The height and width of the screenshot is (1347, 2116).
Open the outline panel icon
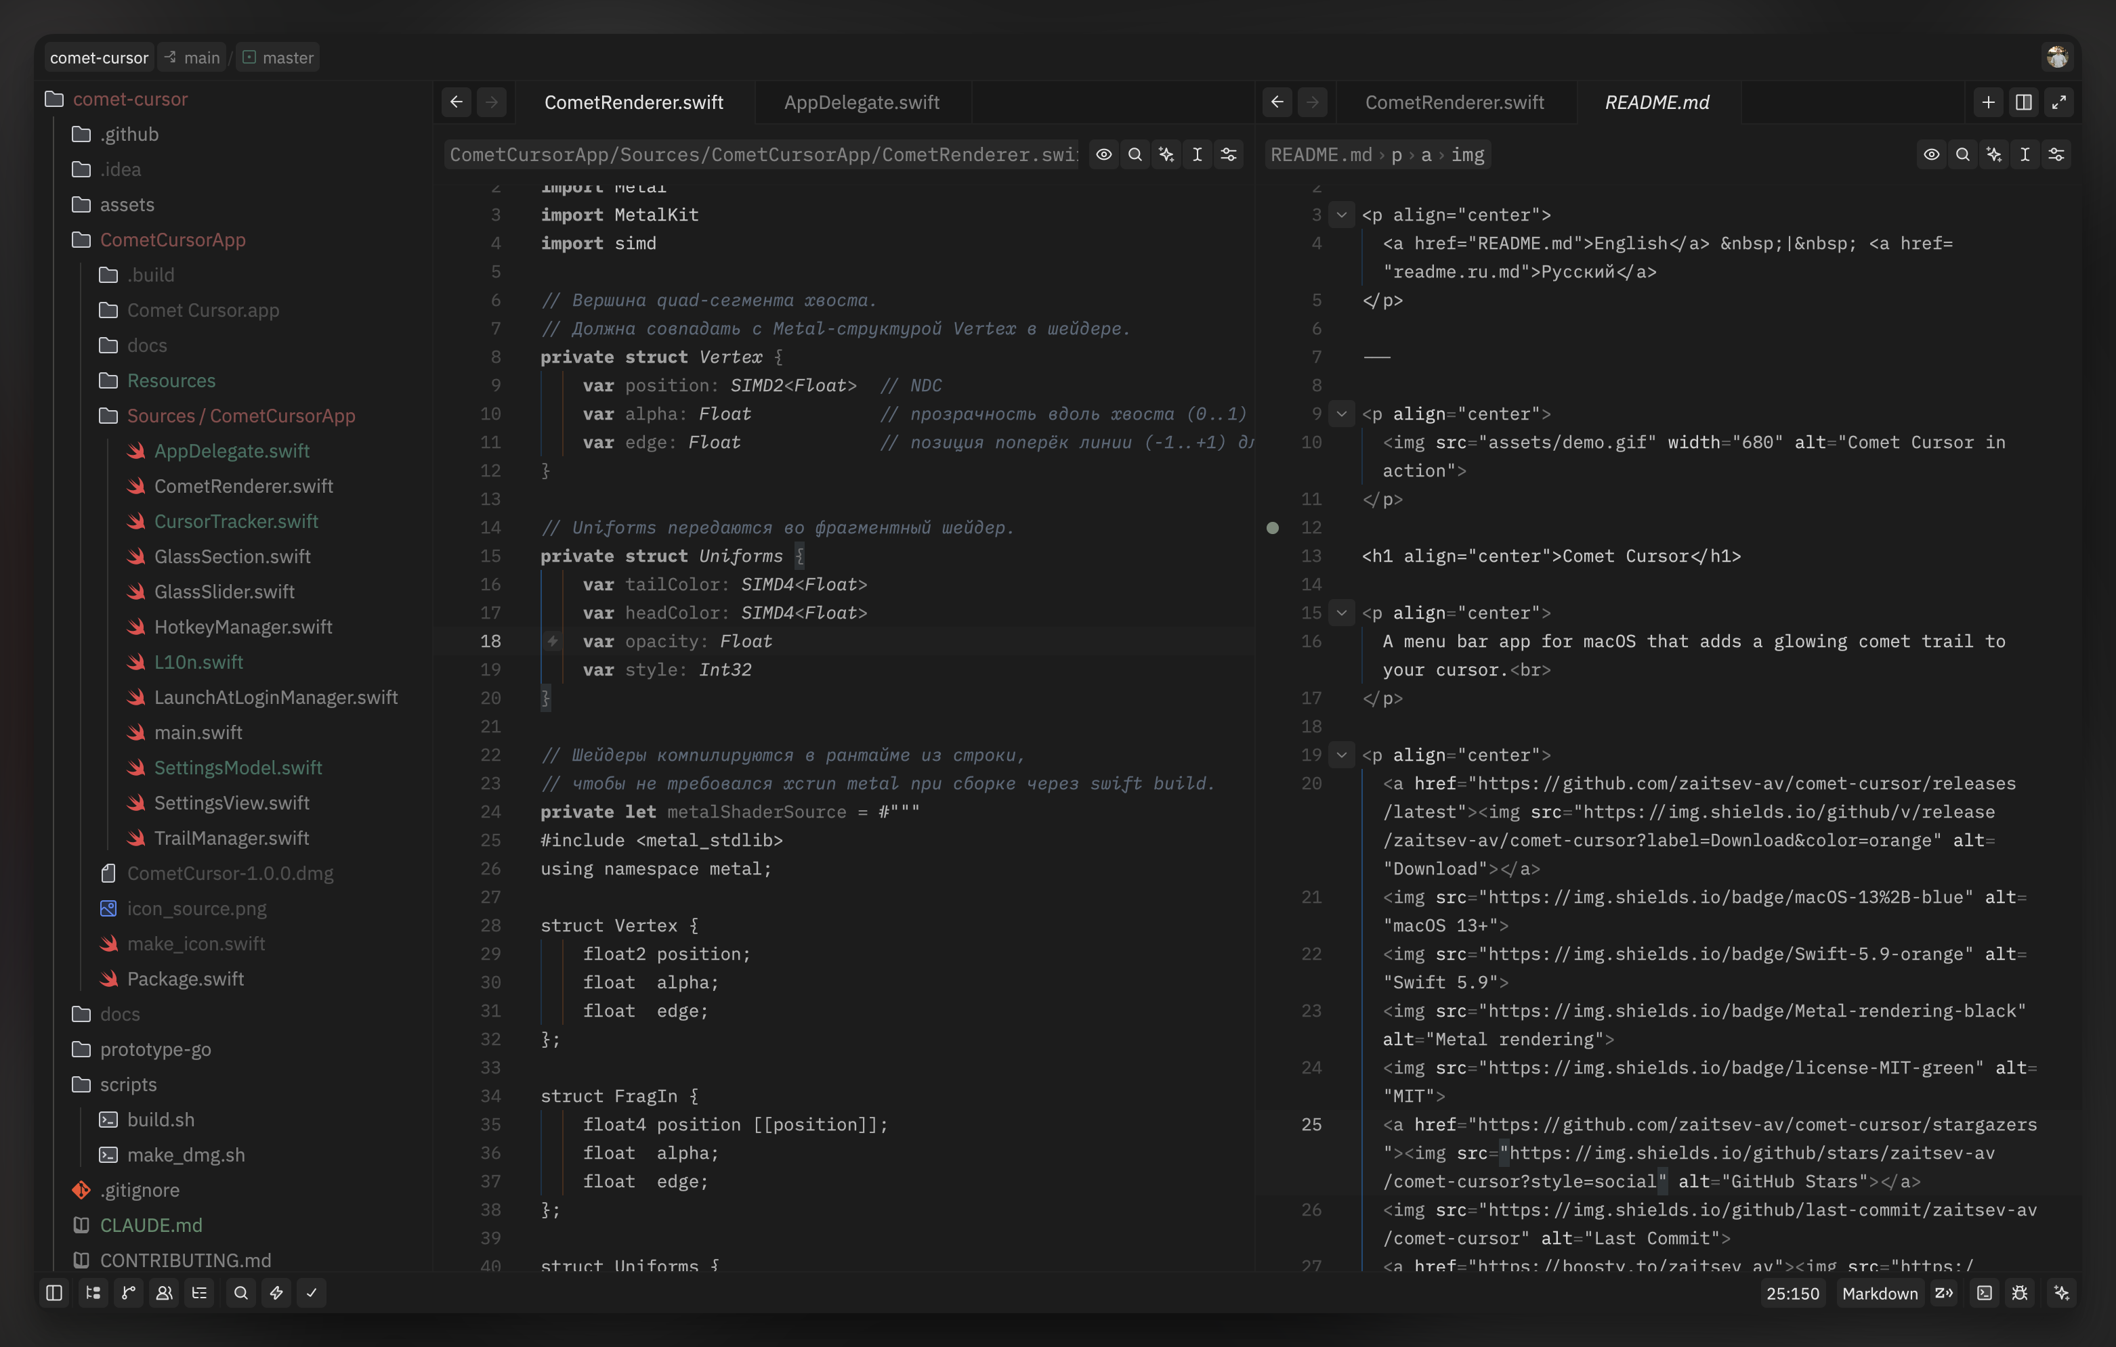coord(199,1293)
